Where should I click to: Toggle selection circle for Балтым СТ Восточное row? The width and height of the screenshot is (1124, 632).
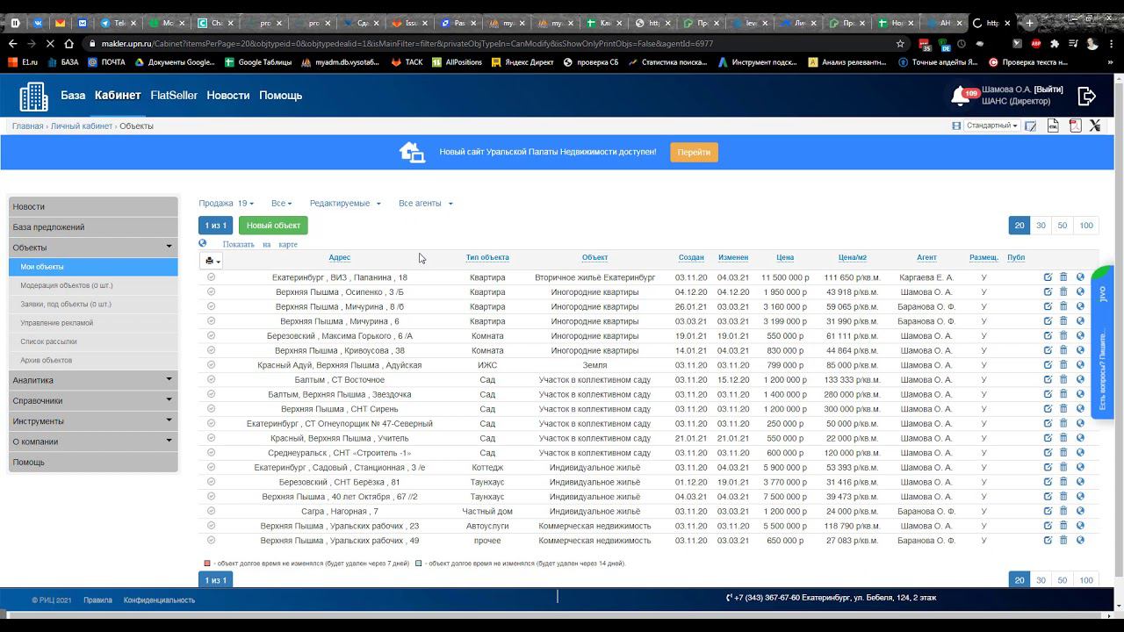click(211, 379)
